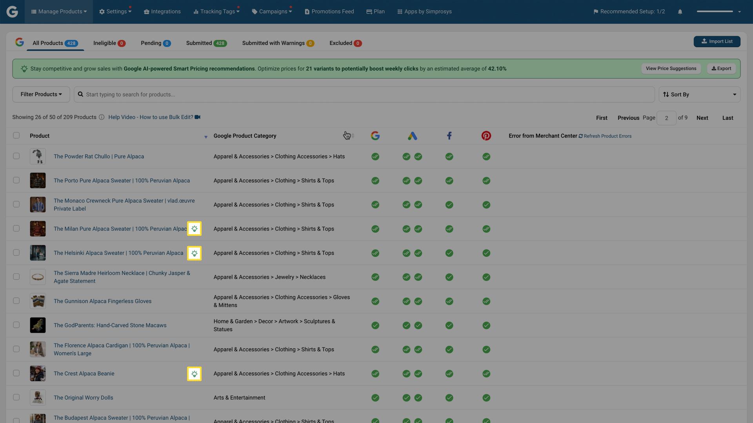753x423 pixels.
Task: Click the View Price Suggestions button
Action: point(671,68)
